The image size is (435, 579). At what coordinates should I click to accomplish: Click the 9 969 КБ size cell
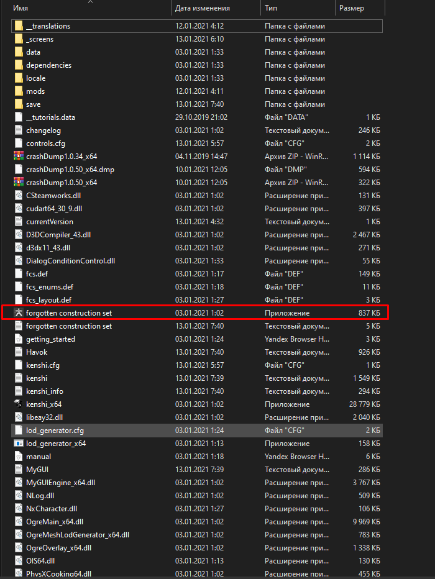[x=366, y=522]
